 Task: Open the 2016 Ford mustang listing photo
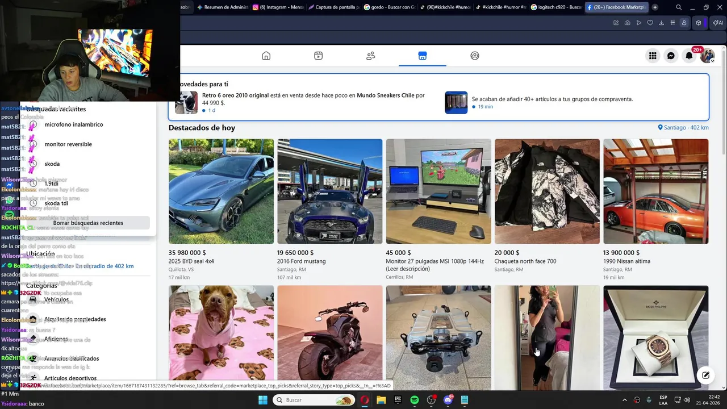[x=329, y=191]
